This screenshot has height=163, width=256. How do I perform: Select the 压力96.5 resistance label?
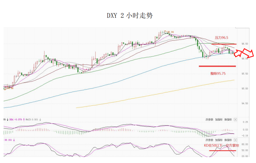[222, 38]
